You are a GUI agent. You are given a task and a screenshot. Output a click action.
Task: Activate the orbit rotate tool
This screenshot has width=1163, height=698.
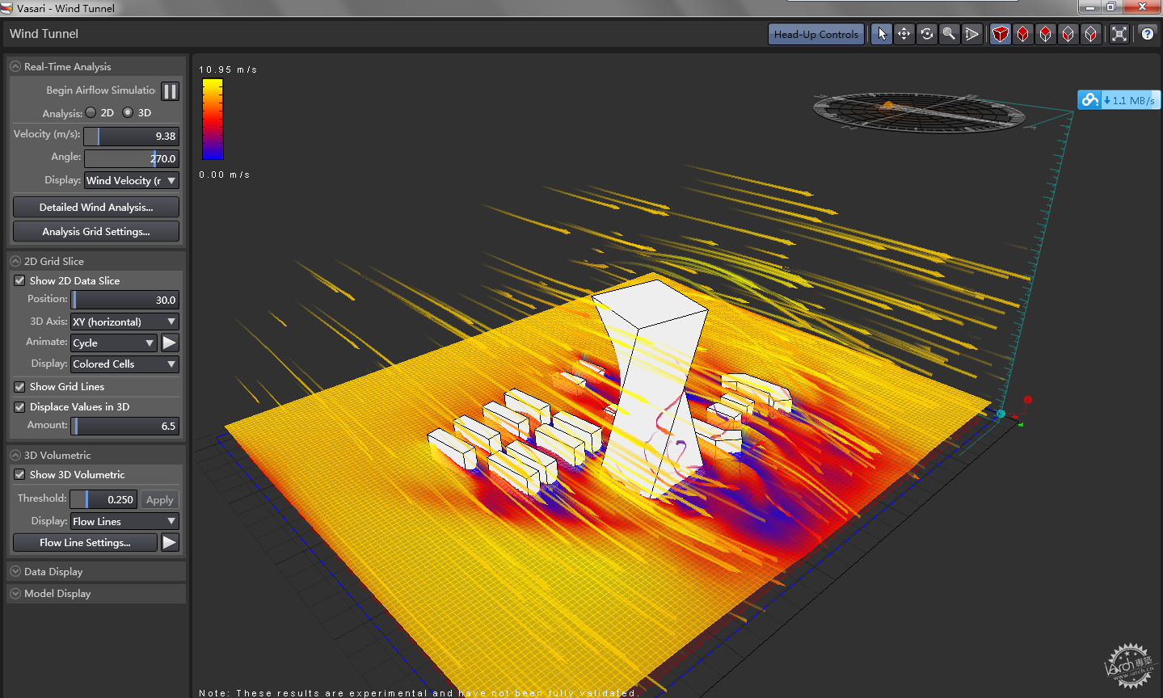coord(927,34)
